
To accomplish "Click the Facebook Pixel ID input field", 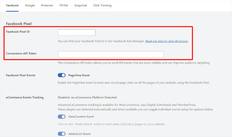I will pos(77,33).
